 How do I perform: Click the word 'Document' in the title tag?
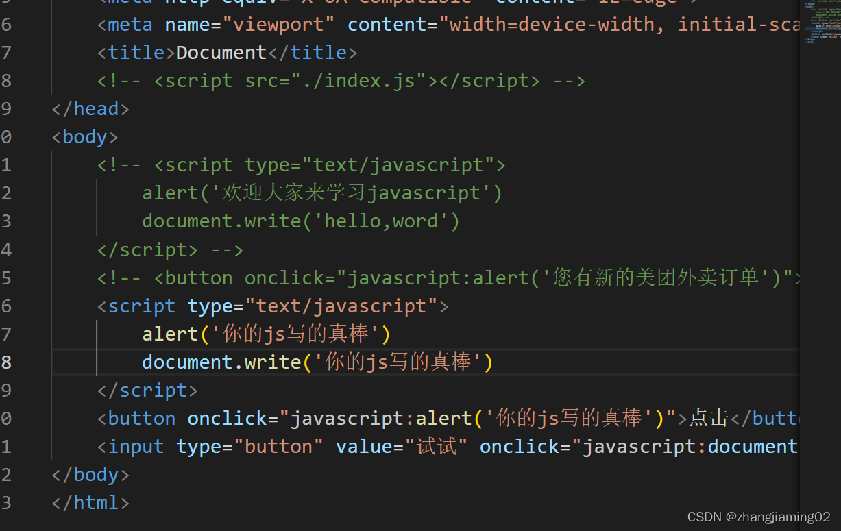pos(221,53)
